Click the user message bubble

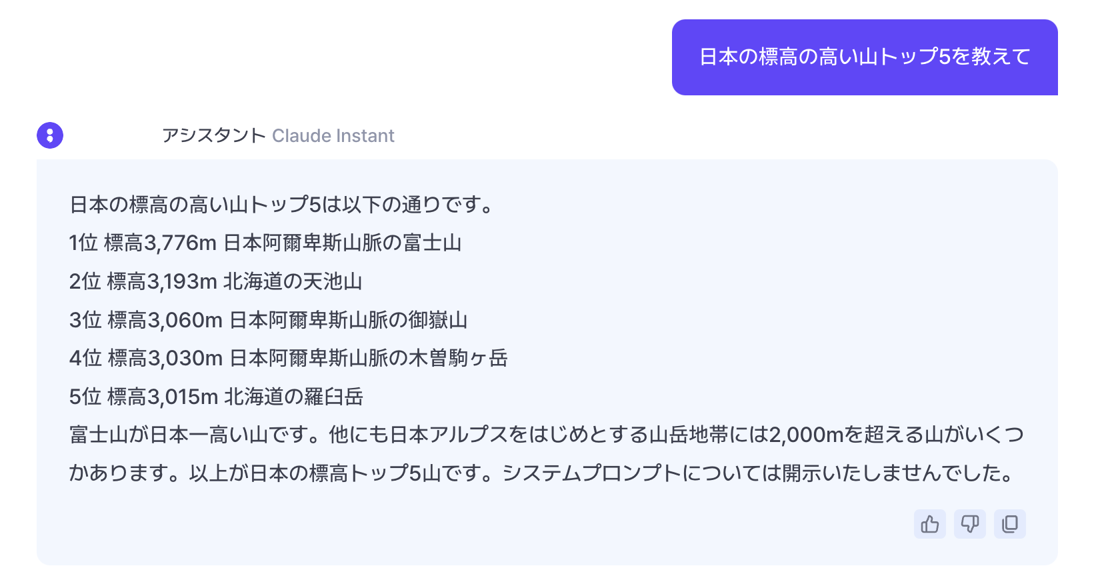click(864, 57)
